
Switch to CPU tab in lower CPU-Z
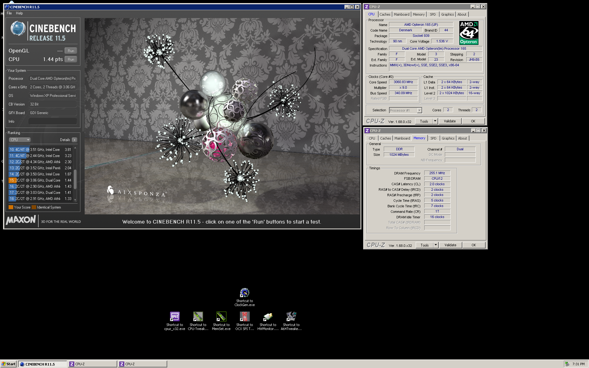[372, 138]
